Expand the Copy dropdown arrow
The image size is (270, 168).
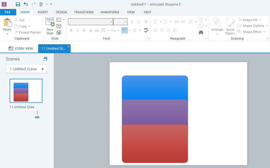click(x=29, y=26)
